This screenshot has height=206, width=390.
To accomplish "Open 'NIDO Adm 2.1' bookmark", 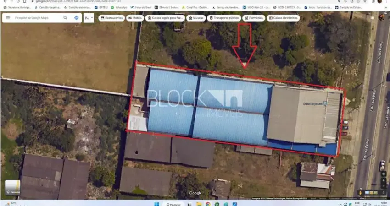I will [x=256, y=8].
